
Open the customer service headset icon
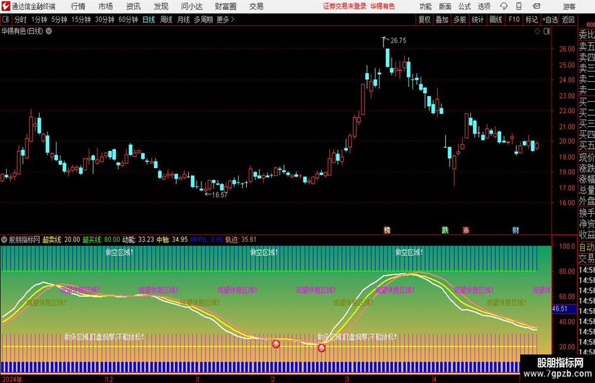pos(504,6)
